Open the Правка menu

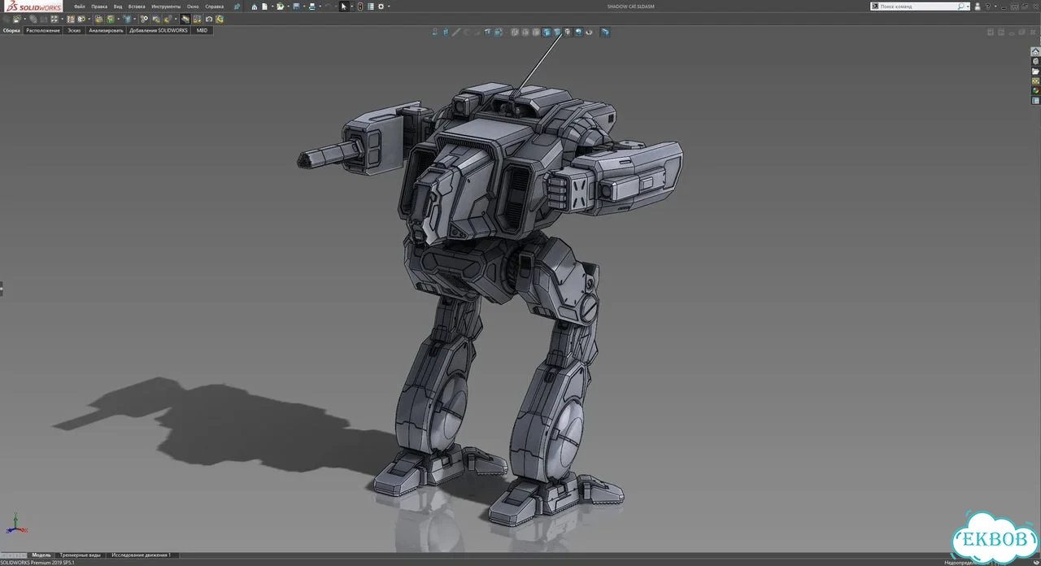point(99,7)
